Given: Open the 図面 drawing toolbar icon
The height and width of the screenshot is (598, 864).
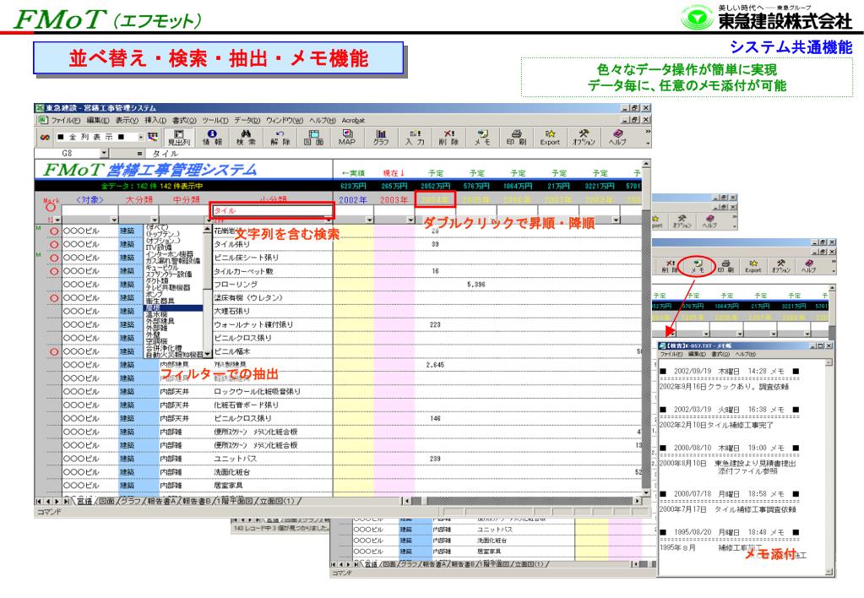Looking at the screenshot, I should 313,137.
